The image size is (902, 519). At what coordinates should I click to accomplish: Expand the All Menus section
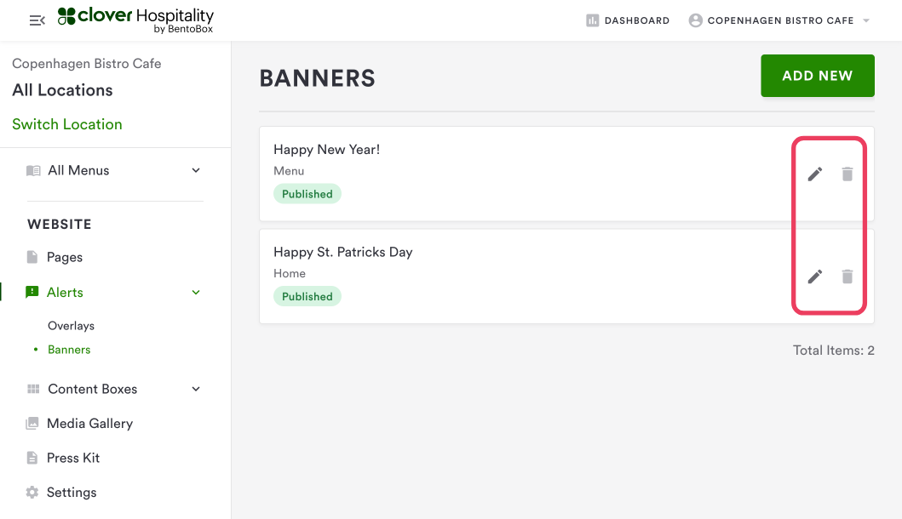click(x=196, y=170)
